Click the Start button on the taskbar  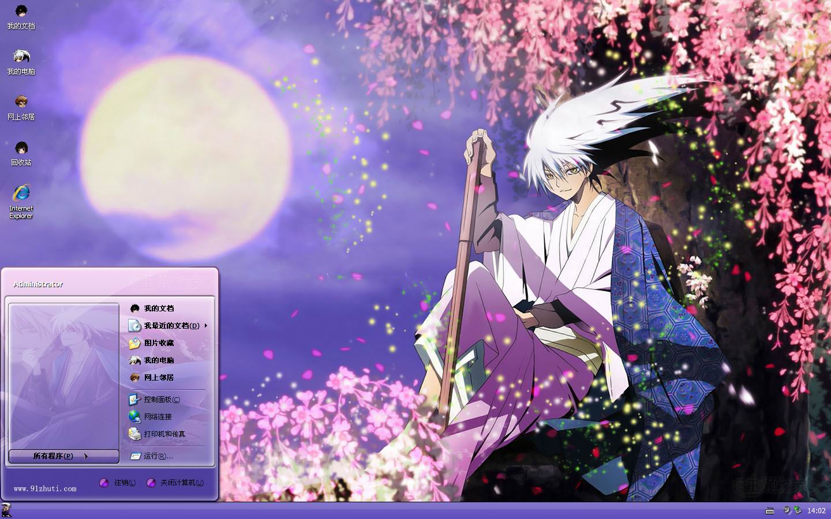click(7, 510)
